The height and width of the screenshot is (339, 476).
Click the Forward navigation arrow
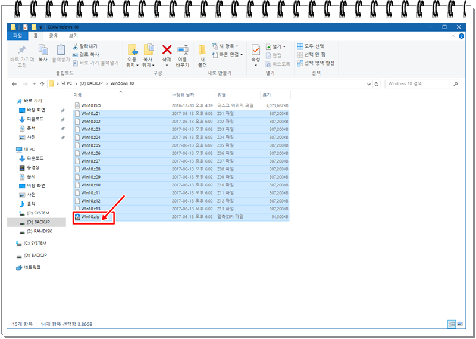click(26, 84)
